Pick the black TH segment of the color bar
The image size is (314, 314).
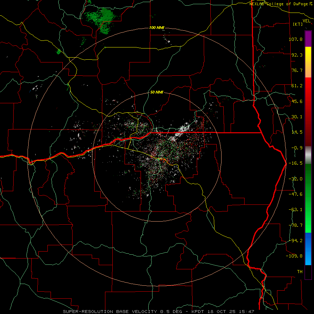coord(308,272)
